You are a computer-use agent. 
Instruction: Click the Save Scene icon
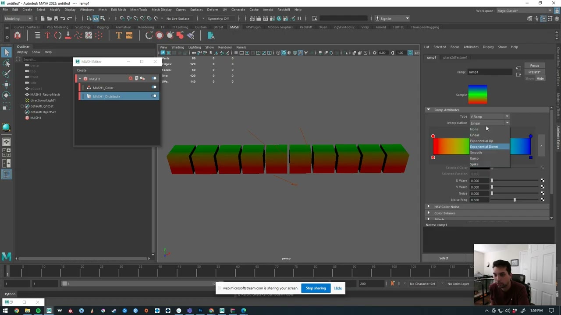[x=56, y=18]
